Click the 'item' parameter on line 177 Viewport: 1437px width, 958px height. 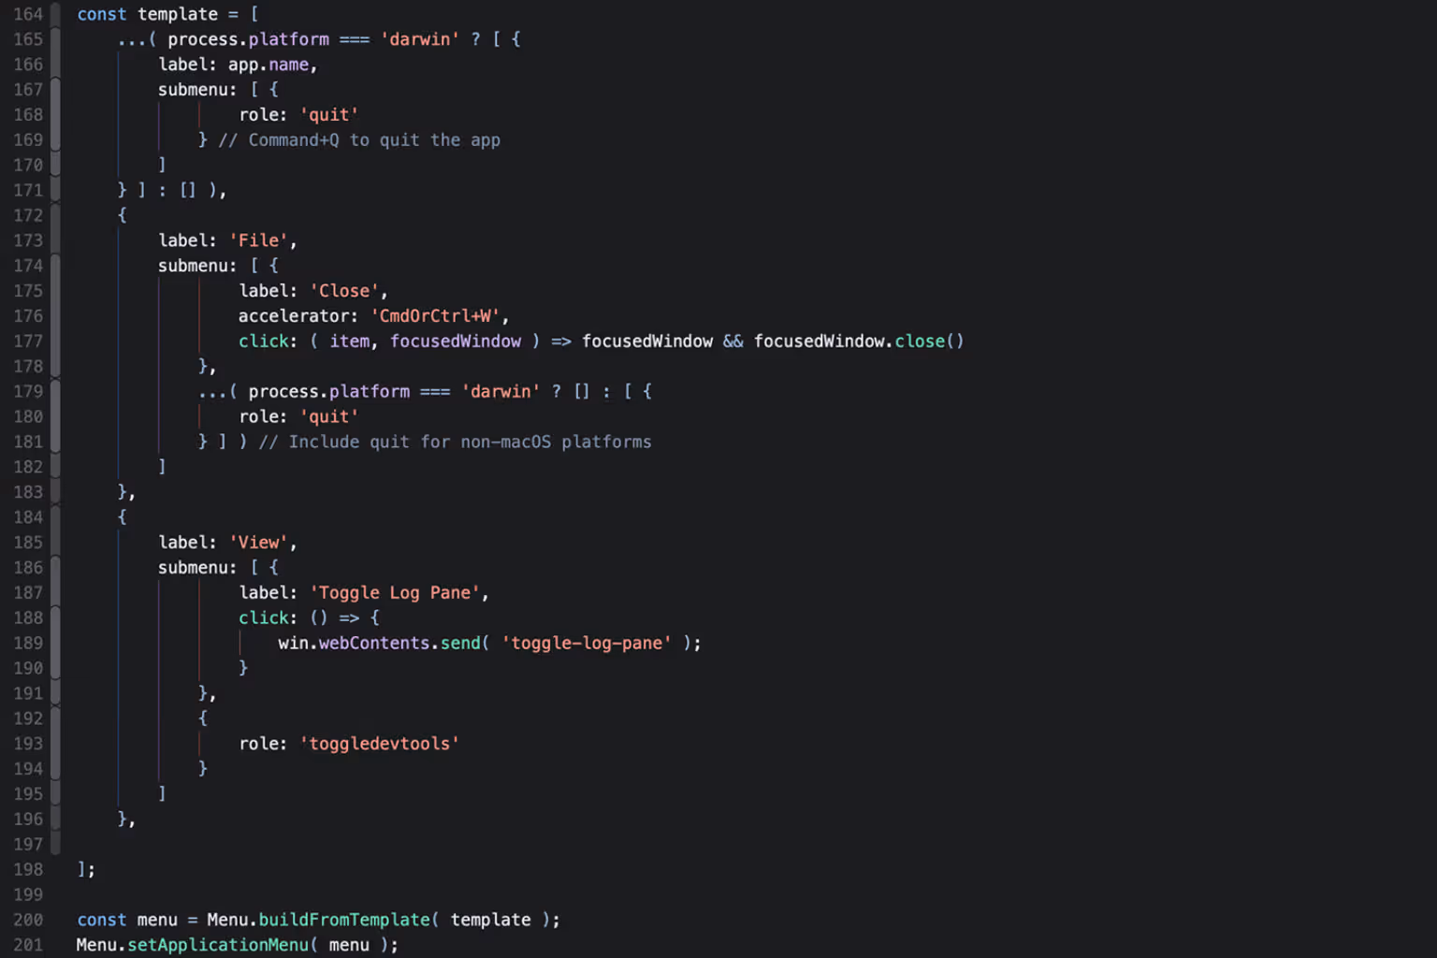(x=350, y=341)
